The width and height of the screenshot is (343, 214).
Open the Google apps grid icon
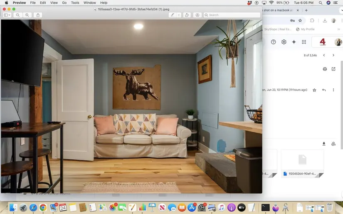click(304, 42)
